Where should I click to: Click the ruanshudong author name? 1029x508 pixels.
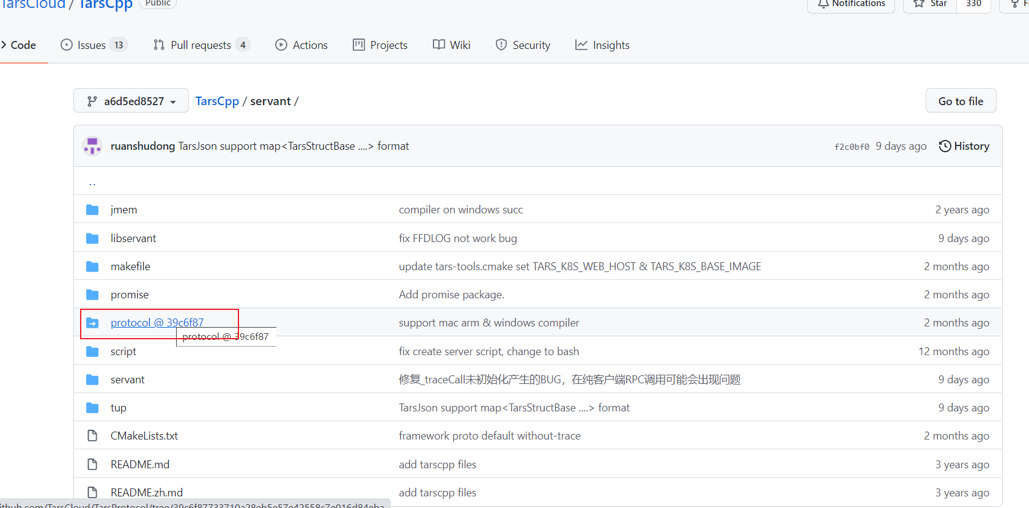click(x=142, y=146)
